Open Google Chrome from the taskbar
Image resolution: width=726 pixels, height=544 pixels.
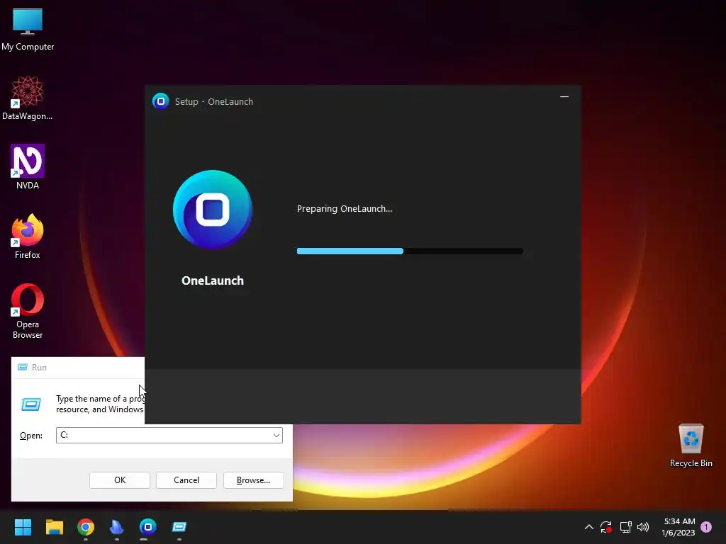click(x=86, y=527)
